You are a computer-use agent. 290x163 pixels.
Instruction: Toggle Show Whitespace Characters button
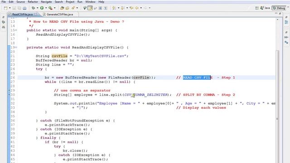point(106,8)
